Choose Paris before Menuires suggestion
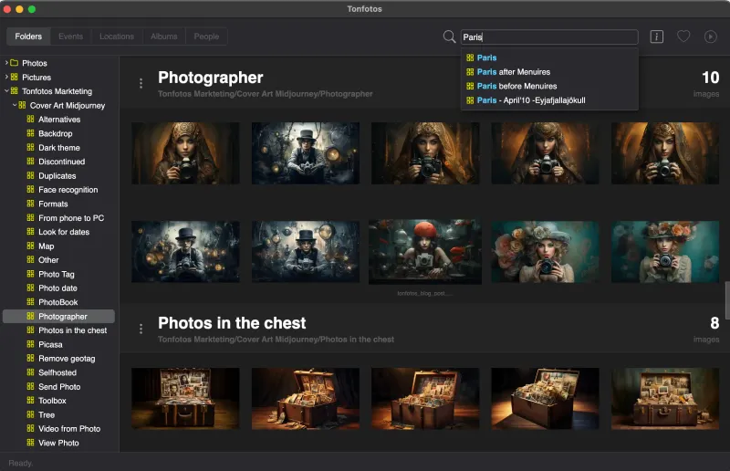 click(x=549, y=86)
